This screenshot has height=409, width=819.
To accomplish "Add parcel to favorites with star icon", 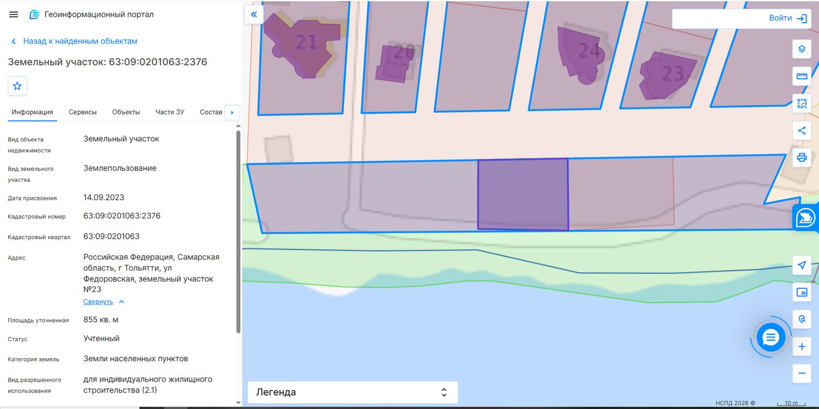I will (18, 86).
